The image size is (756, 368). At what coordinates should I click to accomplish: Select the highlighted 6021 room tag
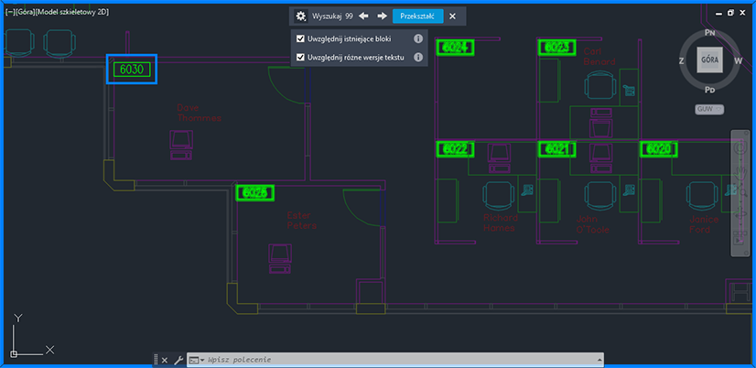(x=556, y=149)
